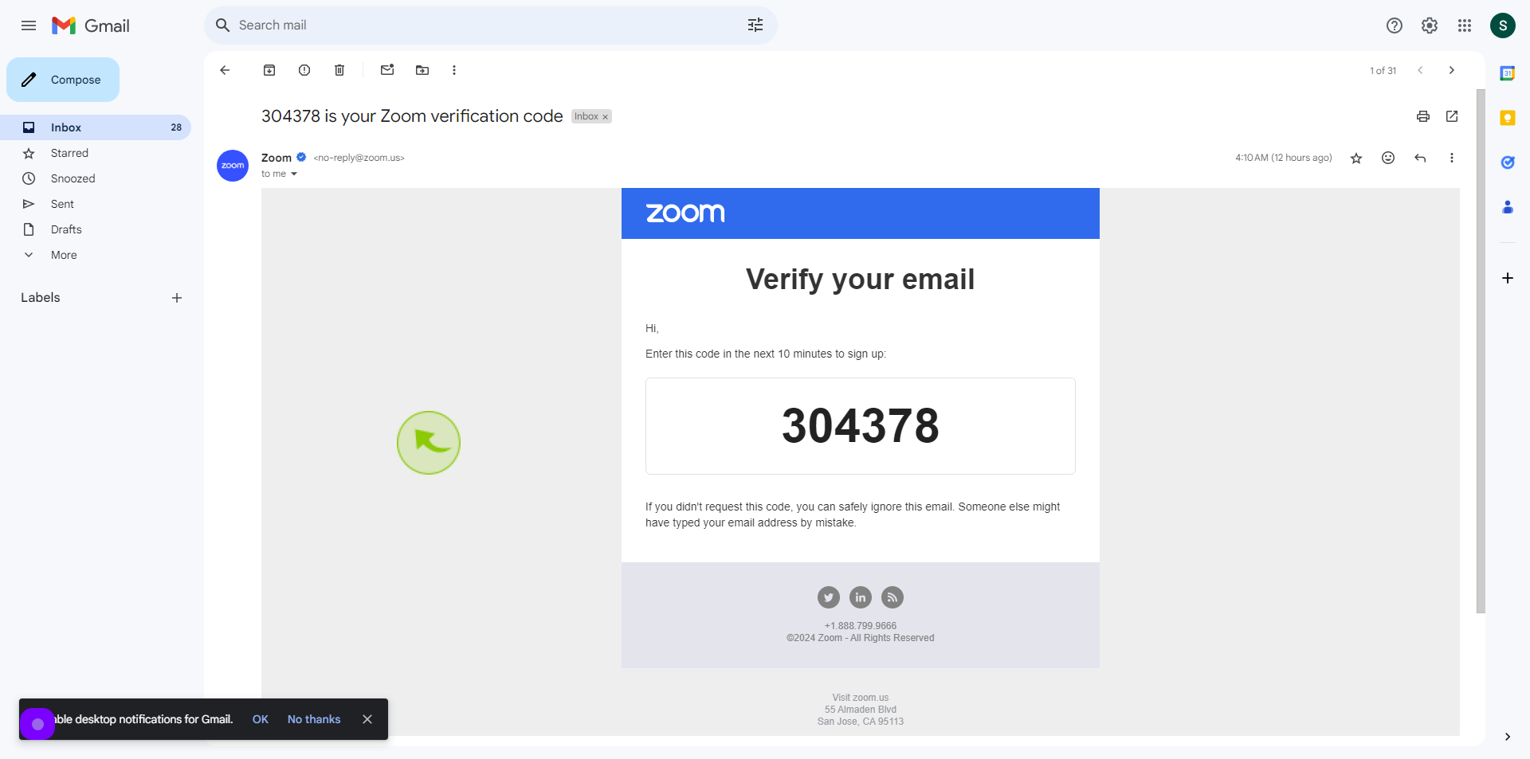The height and width of the screenshot is (759, 1530).
Task: Star this Zoom email
Action: (x=1356, y=158)
